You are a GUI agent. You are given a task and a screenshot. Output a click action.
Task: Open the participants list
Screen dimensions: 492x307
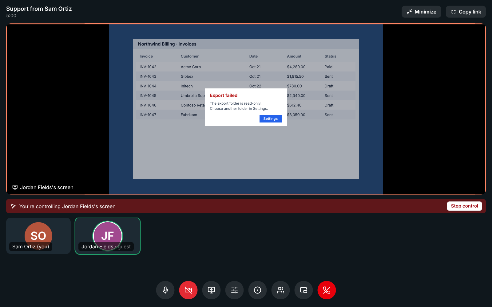(x=280, y=290)
